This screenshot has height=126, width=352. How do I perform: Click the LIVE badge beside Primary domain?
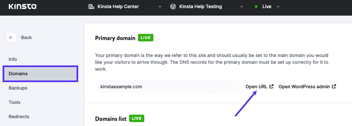click(145, 38)
